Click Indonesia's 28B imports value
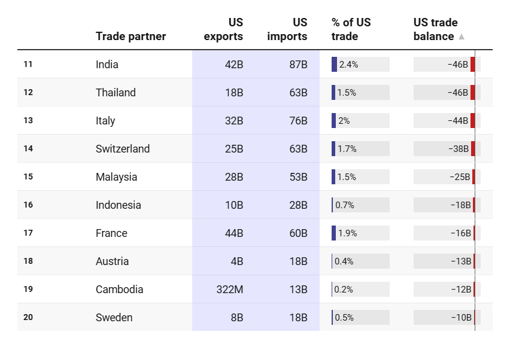This screenshot has height=341, width=513. click(298, 205)
